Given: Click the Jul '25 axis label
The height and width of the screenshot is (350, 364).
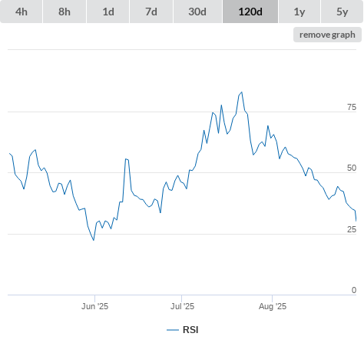Looking at the screenshot, I should [x=182, y=306].
